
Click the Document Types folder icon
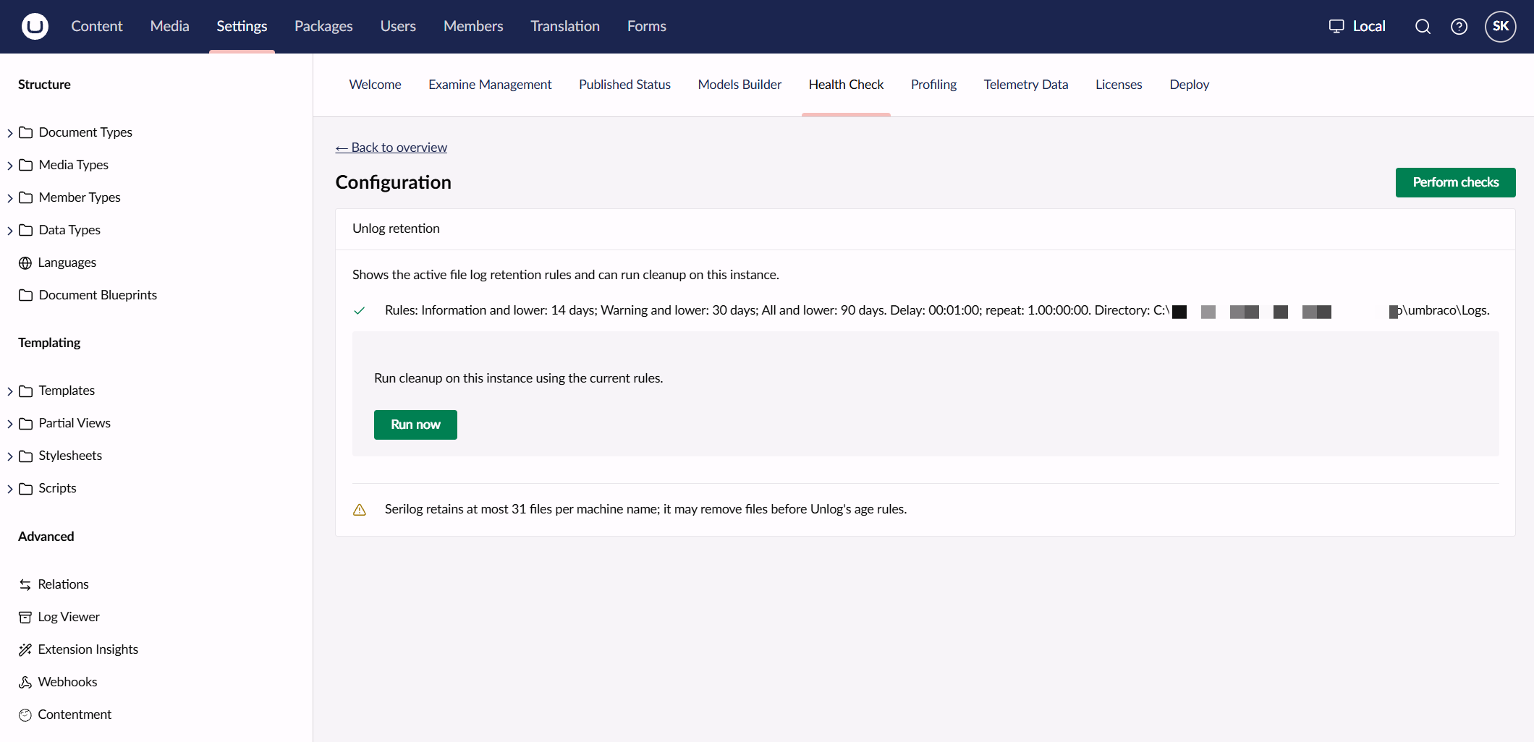coord(26,132)
